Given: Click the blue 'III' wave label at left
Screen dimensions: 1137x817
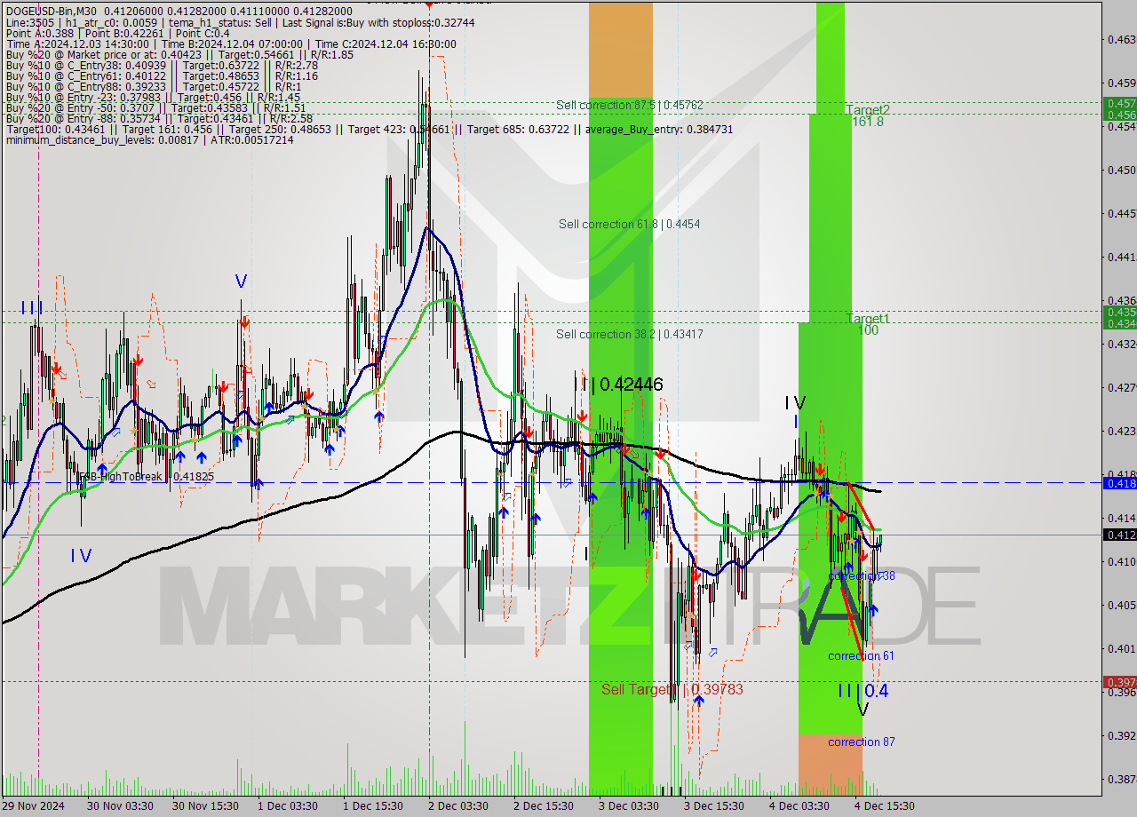Looking at the screenshot, I should pyautogui.click(x=32, y=308).
